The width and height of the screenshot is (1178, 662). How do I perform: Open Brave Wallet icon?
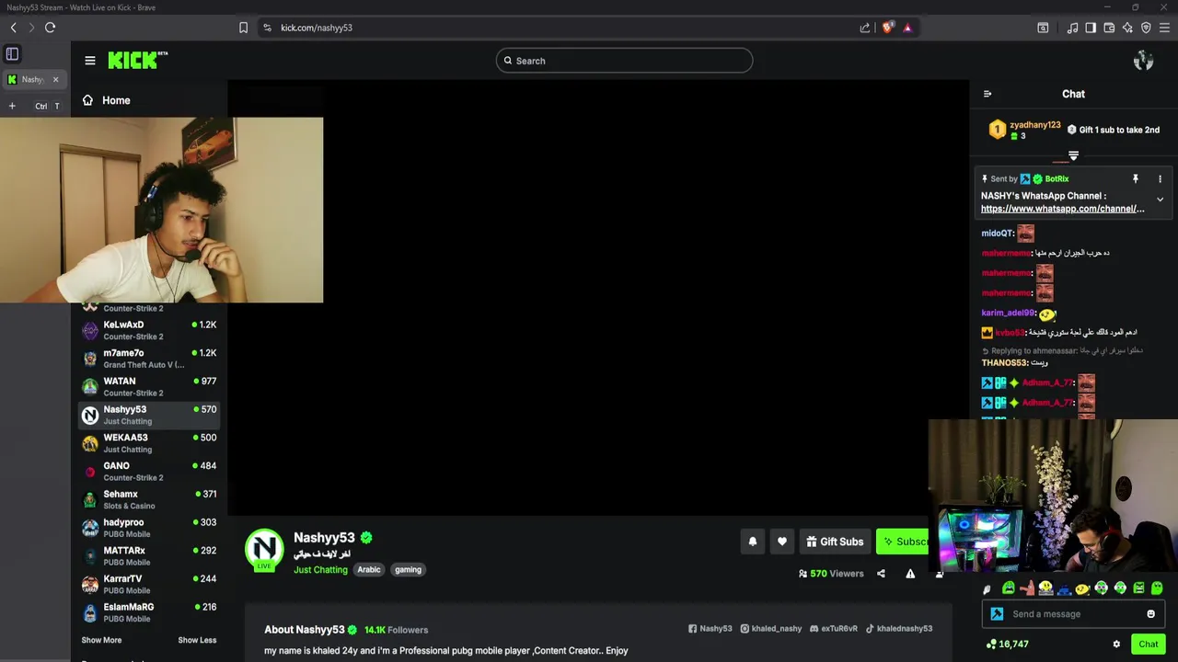point(1109,28)
